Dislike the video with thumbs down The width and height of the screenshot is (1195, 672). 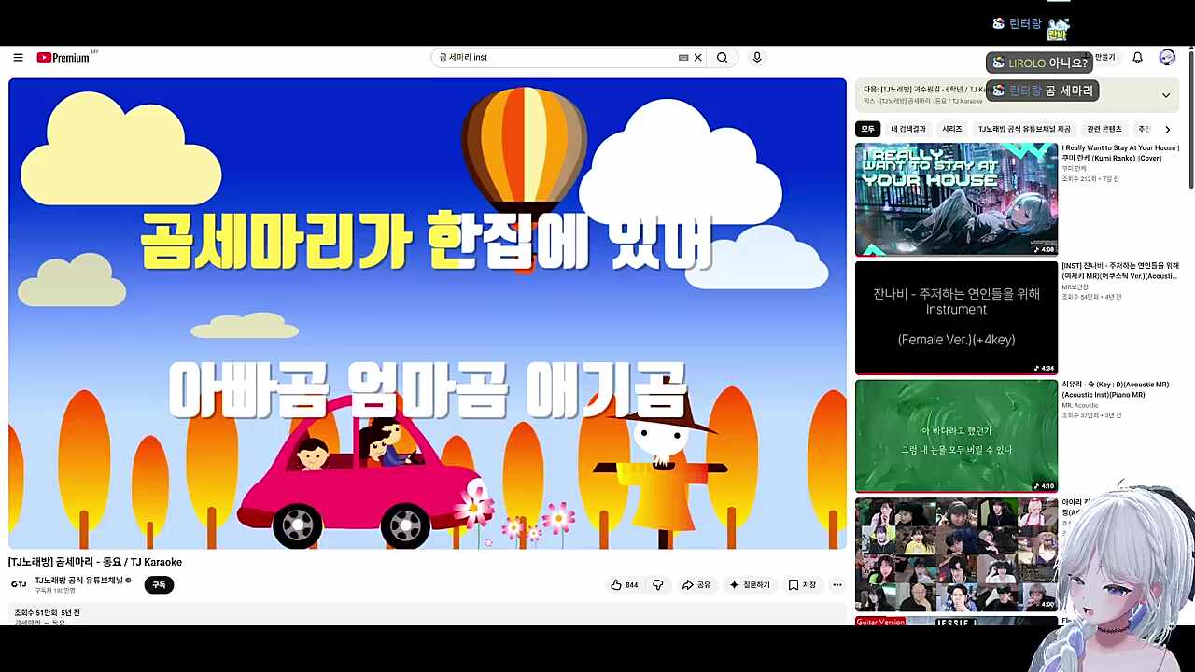[x=658, y=585]
